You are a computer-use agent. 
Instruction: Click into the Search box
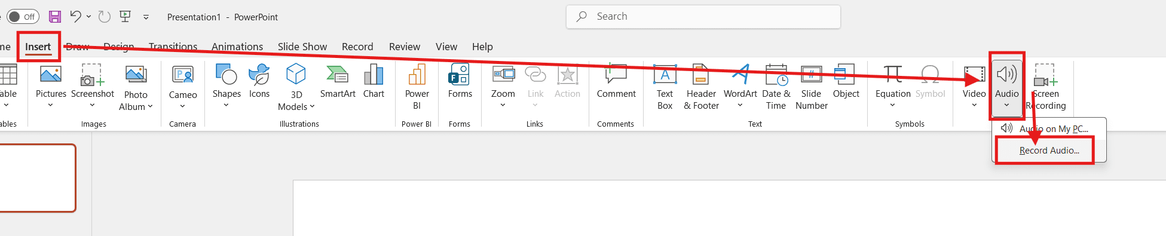(703, 17)
